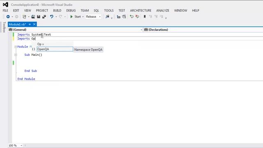Screen dimensions: 263x148
Task: Click the next bookmark icon
Action: [x=156, y=16]
